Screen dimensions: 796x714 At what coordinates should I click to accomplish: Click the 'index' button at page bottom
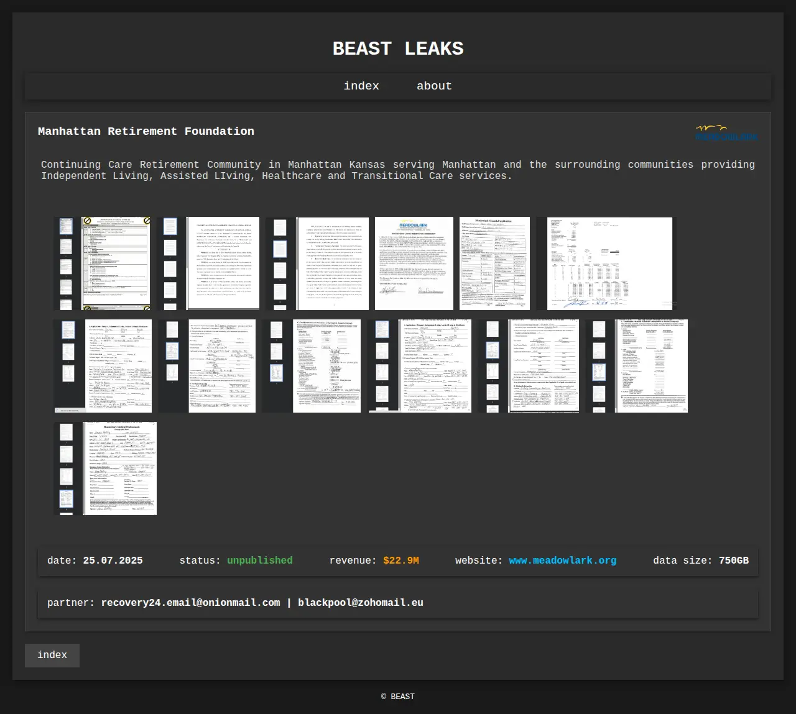(x=52, y=655)
